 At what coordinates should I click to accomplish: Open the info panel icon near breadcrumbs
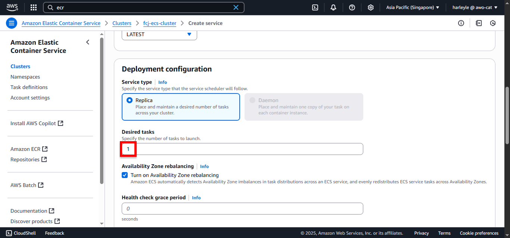(461, 23)
